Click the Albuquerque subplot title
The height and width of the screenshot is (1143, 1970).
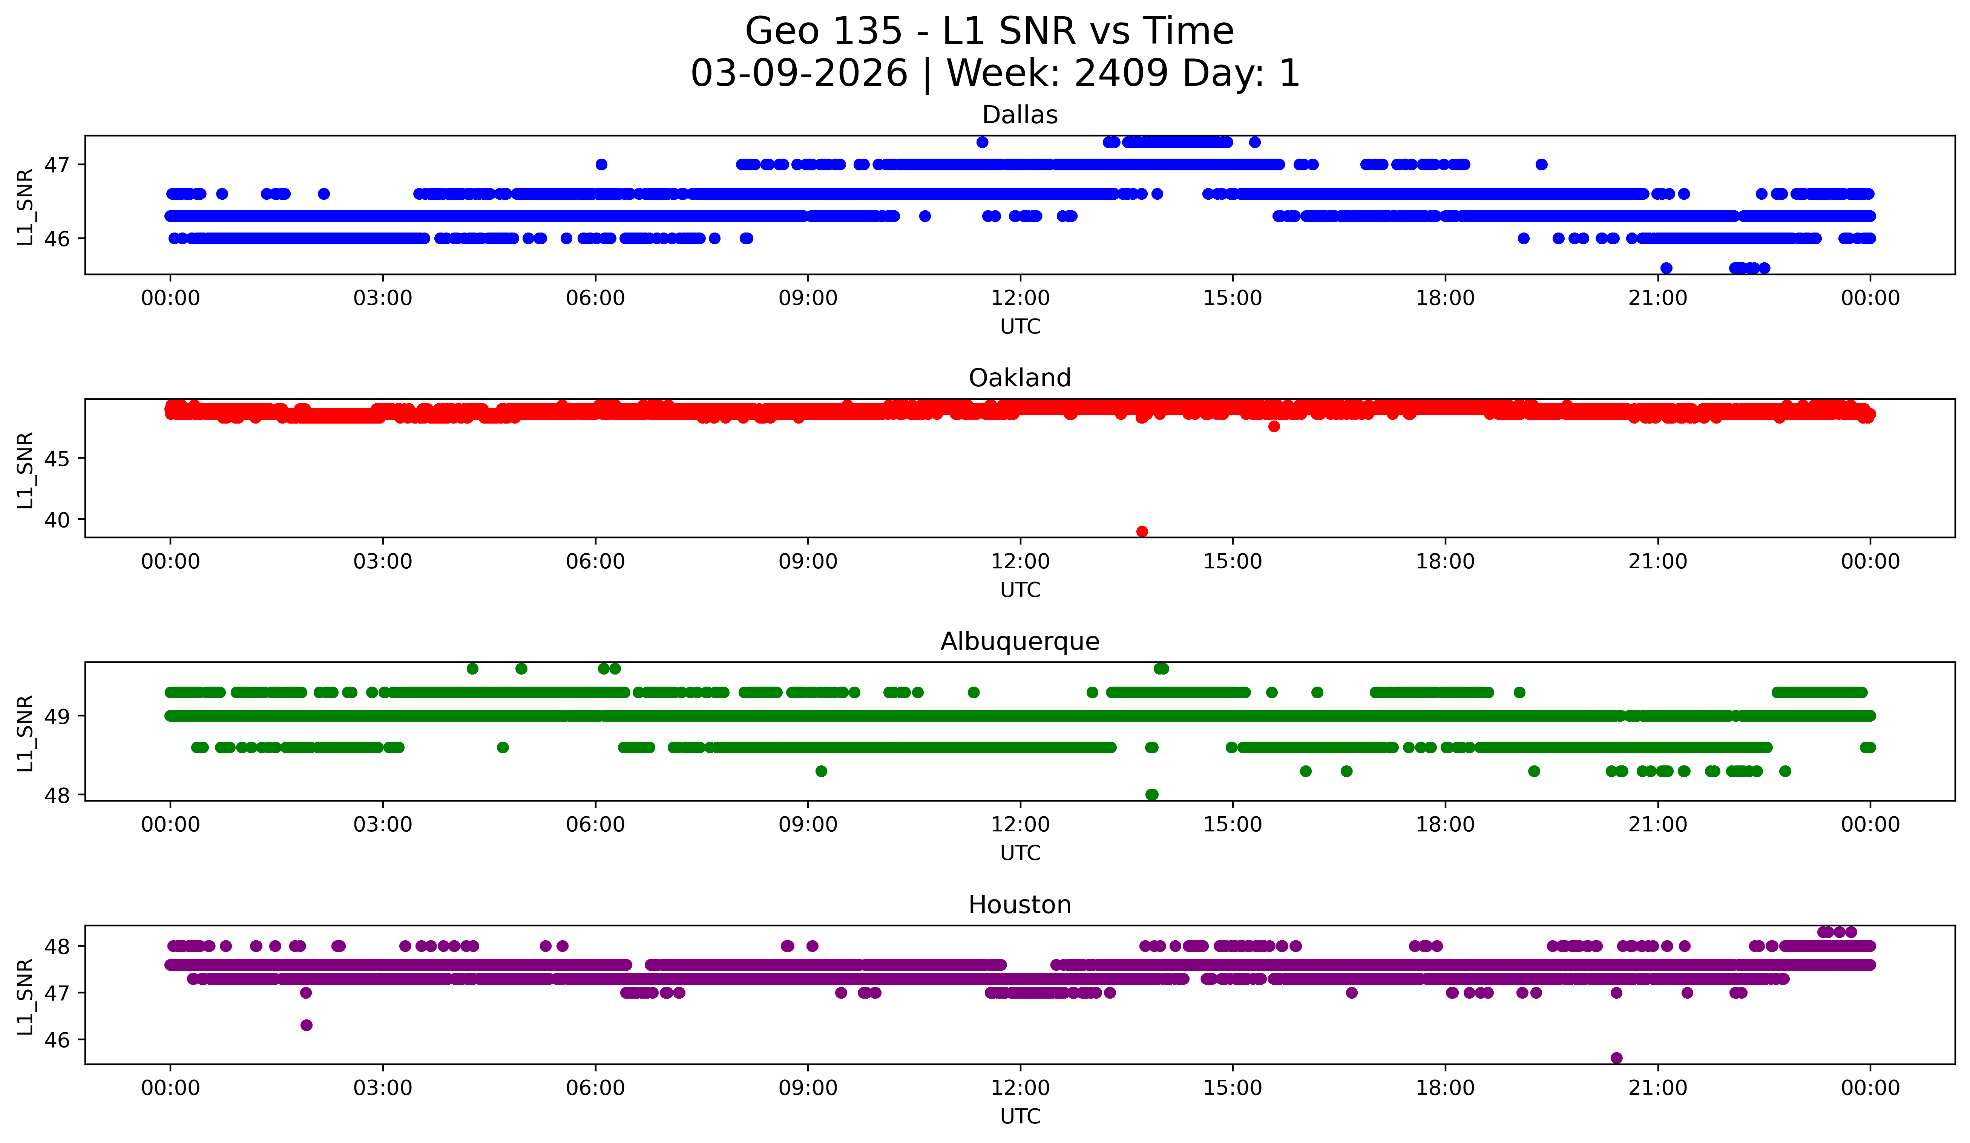[x=1019, y=641]
